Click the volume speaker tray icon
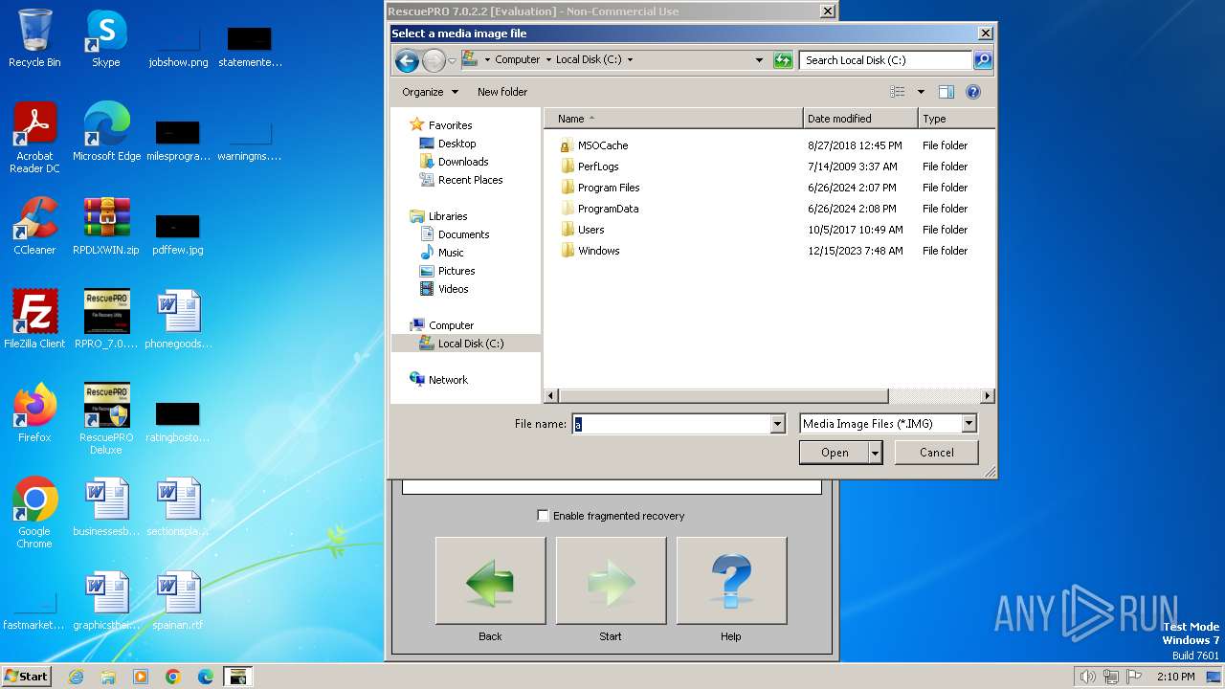This screenshot has width=1225, height=689. pos(1087,677)
